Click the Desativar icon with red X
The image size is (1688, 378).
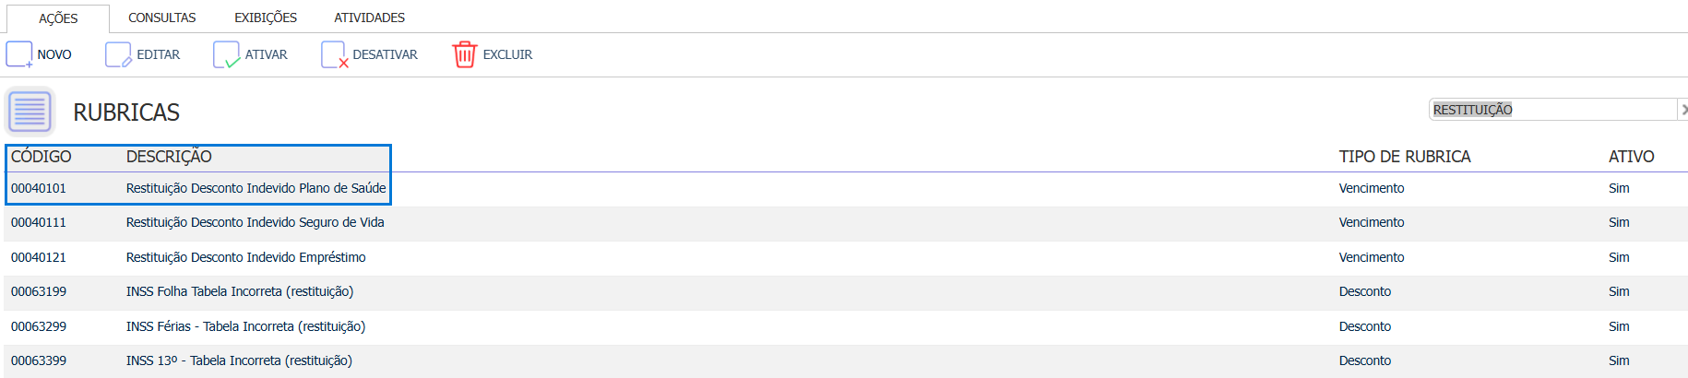click(x=334, y=54)
